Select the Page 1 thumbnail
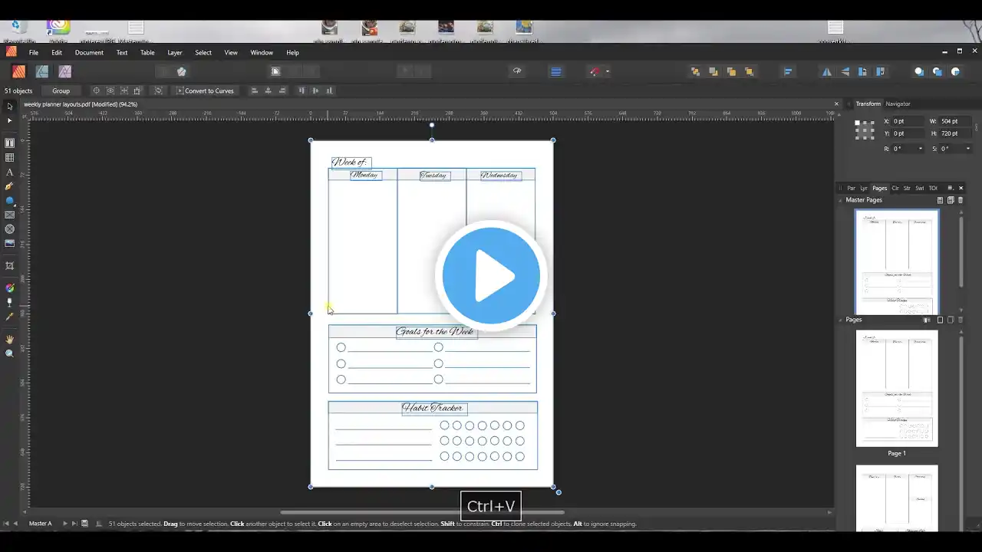The height and width of the screenshot is (552, 982). click(897, 388)
